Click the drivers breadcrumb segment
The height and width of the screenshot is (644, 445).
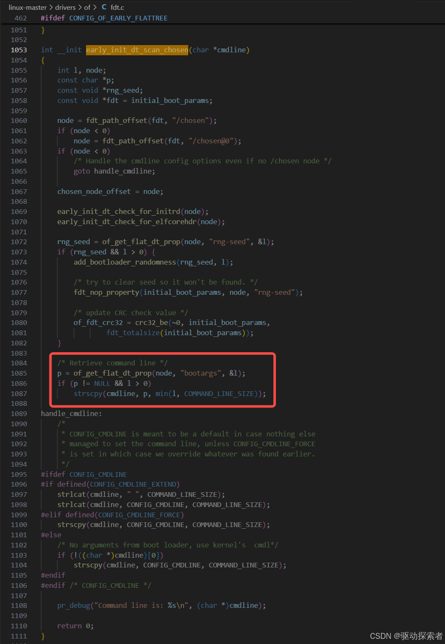pos(65,7)
